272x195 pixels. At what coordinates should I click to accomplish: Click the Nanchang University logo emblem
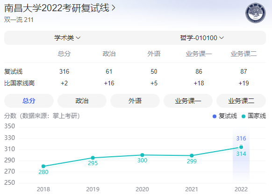[255, 13]
